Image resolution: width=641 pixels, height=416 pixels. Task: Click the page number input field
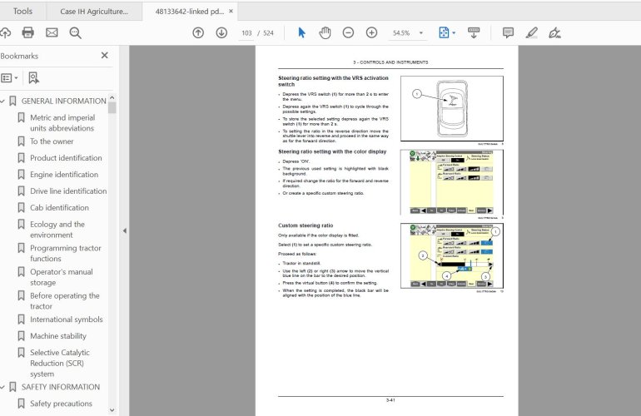point(247,33)
